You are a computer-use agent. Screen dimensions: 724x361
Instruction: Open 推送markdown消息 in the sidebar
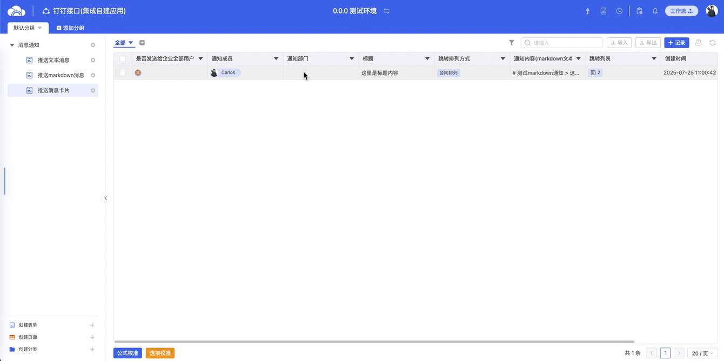[61, 76]
